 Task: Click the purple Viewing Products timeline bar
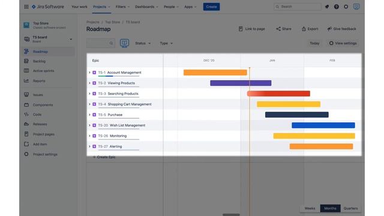coord(241,83)
